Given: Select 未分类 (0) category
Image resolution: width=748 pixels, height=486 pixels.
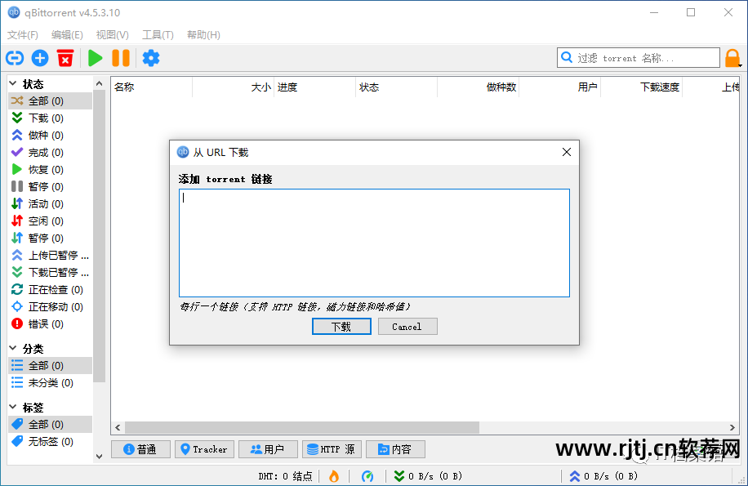Looking at the screenshot, I should click(50, 383).
